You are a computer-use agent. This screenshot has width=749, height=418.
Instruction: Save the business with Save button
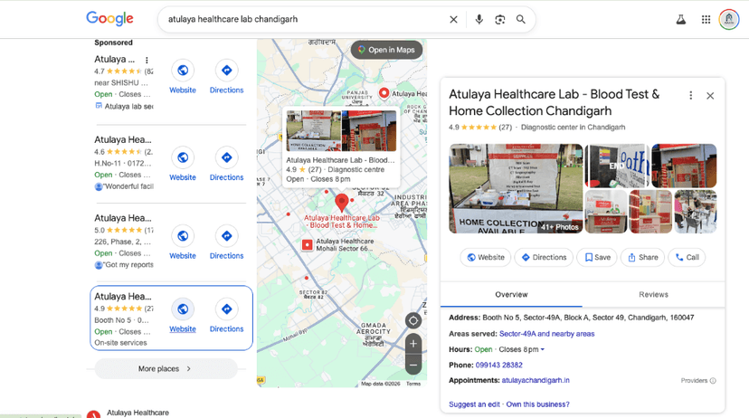pyautogui.click(x=596, y=258)
